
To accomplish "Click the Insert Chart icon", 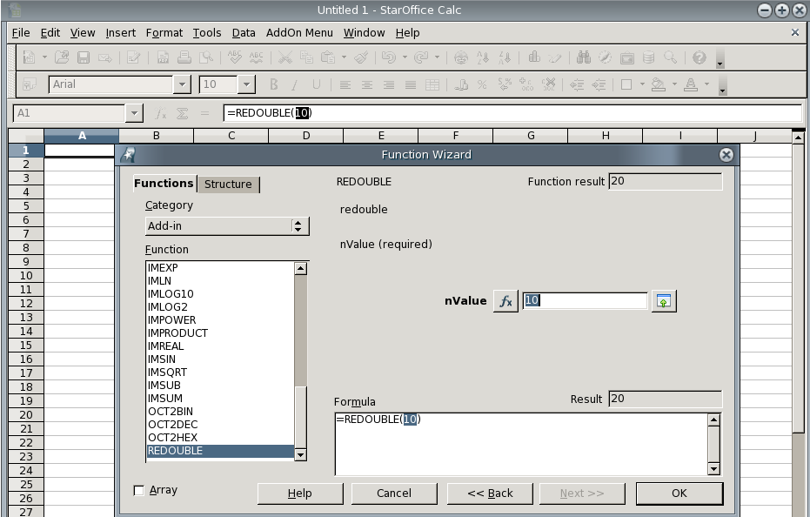I will 534,57.
